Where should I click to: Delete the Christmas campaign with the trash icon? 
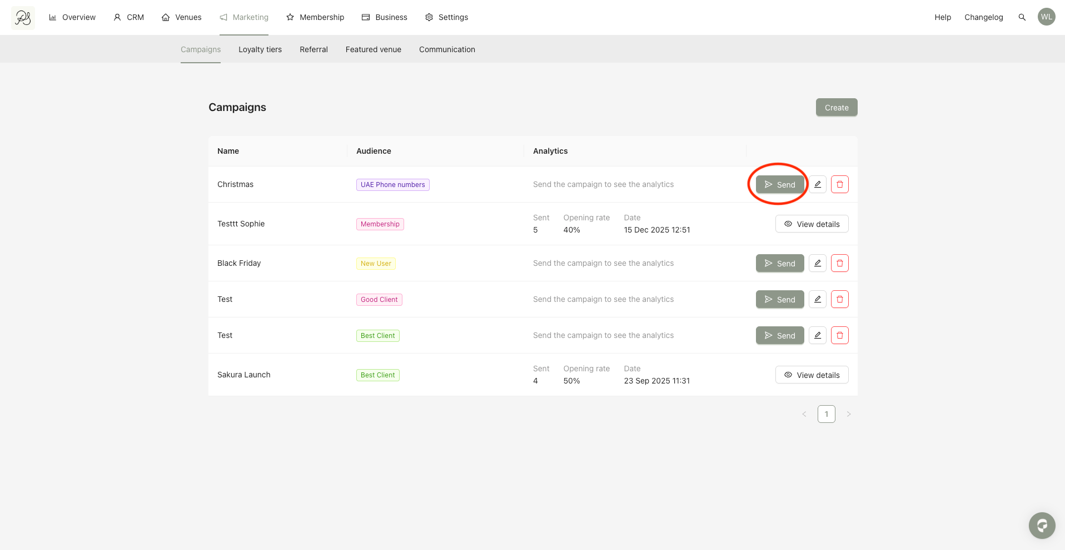[839, 184]
